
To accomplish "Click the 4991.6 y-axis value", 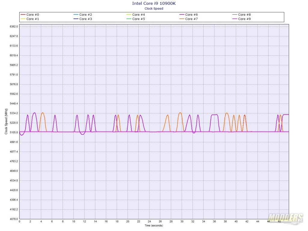I will [x=14, y=142].
